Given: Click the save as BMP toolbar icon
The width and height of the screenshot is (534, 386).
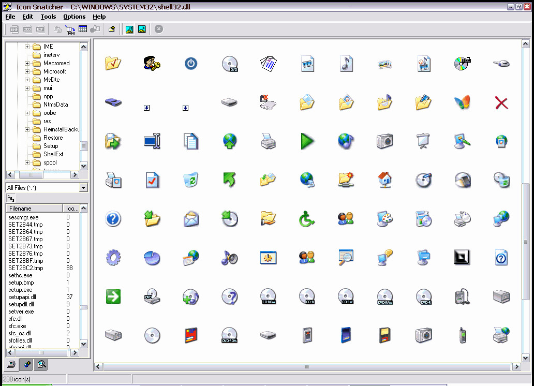Looking at the screenshot, I should [14, 29].
